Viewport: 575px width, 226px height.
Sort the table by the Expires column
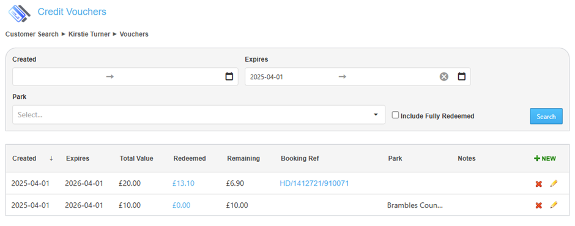tap(78, 158)
